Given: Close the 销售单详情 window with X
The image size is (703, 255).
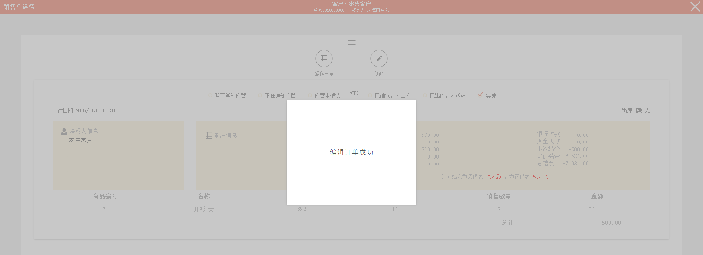Looking at the screenshot, I should [x=695, y=7].
